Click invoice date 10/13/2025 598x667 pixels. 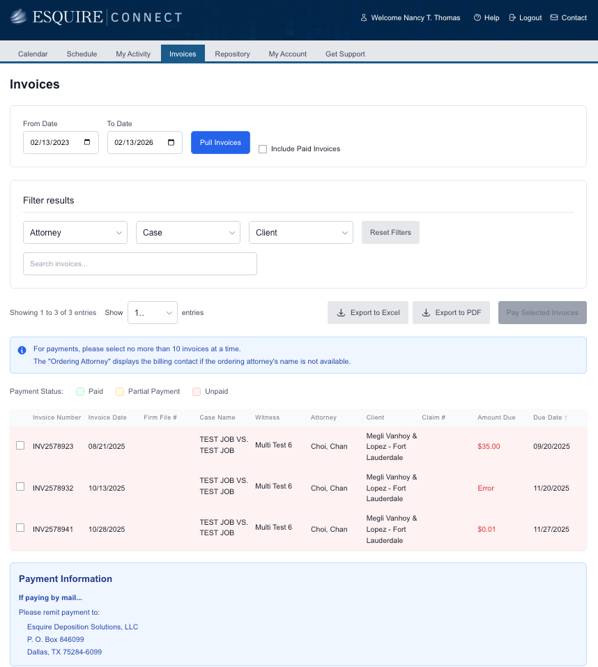pos(107,489)
